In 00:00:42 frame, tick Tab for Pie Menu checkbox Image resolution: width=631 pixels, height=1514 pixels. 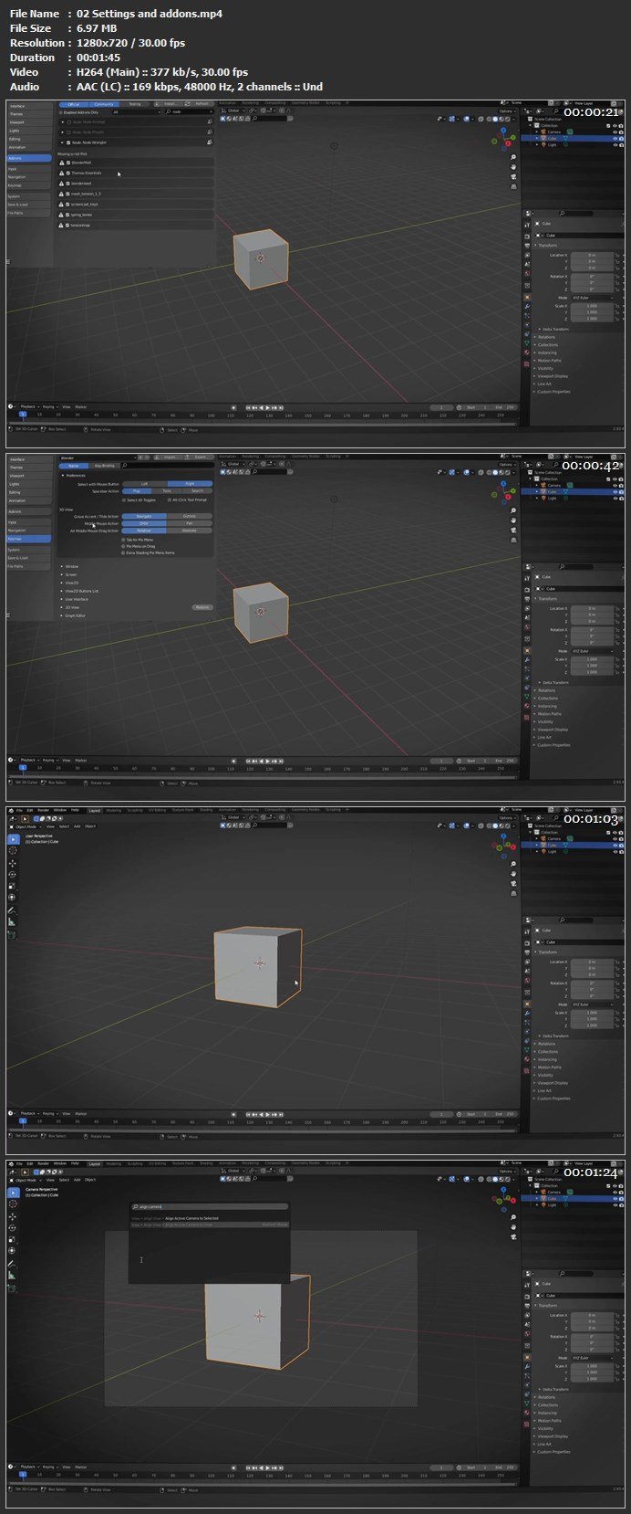123,540
